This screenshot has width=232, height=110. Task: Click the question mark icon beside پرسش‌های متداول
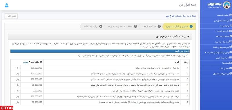point(231,74)
